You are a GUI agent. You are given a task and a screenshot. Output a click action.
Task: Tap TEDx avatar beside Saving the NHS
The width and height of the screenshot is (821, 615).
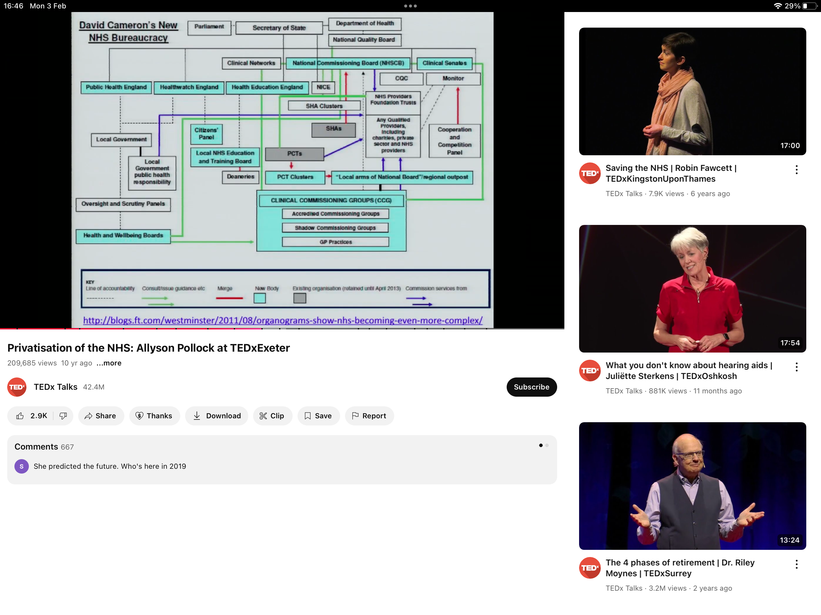click(x=590, y=173)
